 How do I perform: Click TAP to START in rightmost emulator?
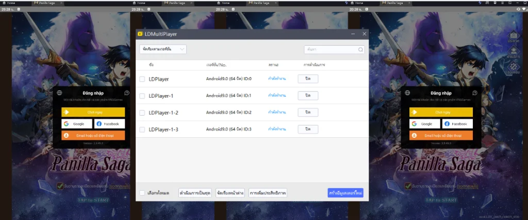(441, 200)
